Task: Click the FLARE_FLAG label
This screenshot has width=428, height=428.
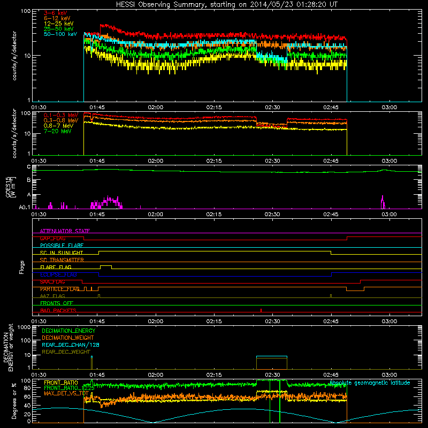Action: pos(56,267)
